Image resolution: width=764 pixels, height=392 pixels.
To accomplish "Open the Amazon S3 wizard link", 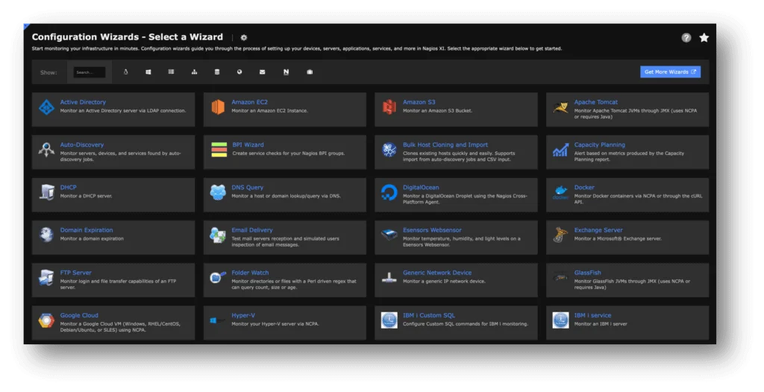I will (x=419, y=102).
